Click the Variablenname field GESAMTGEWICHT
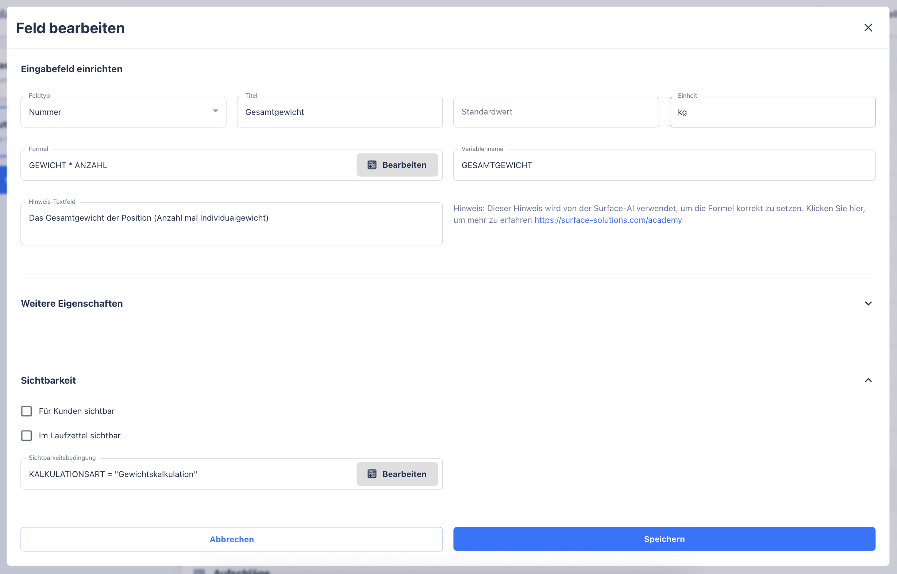This screenshot has width=897, height=574. pos(664,166)
